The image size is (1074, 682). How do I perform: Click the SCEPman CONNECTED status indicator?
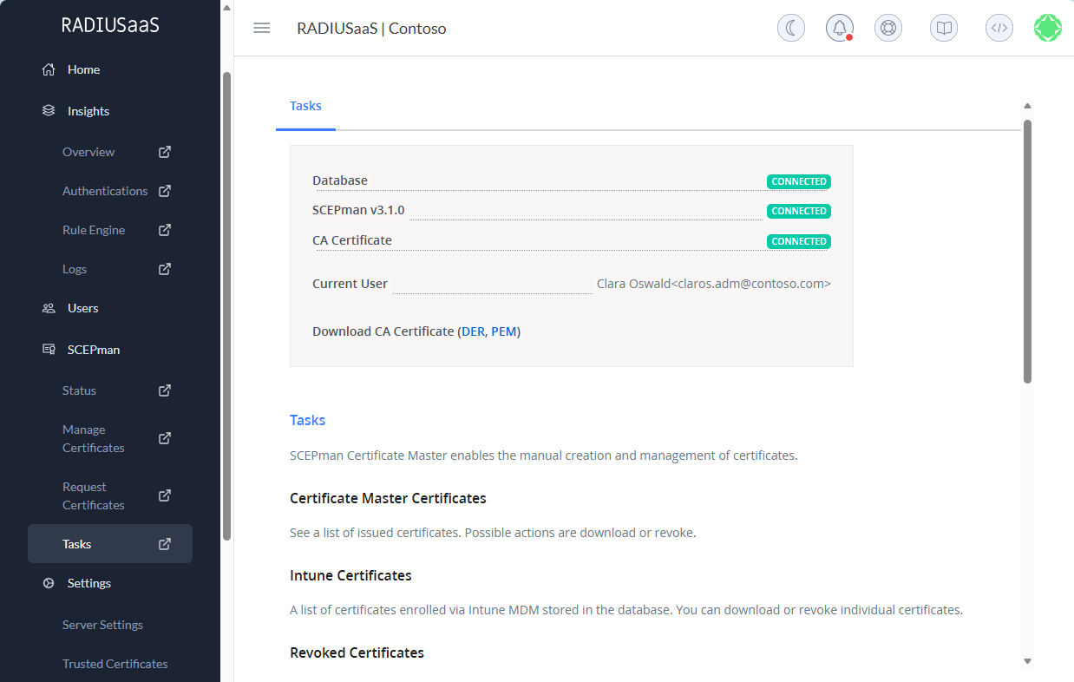point(798,211)
